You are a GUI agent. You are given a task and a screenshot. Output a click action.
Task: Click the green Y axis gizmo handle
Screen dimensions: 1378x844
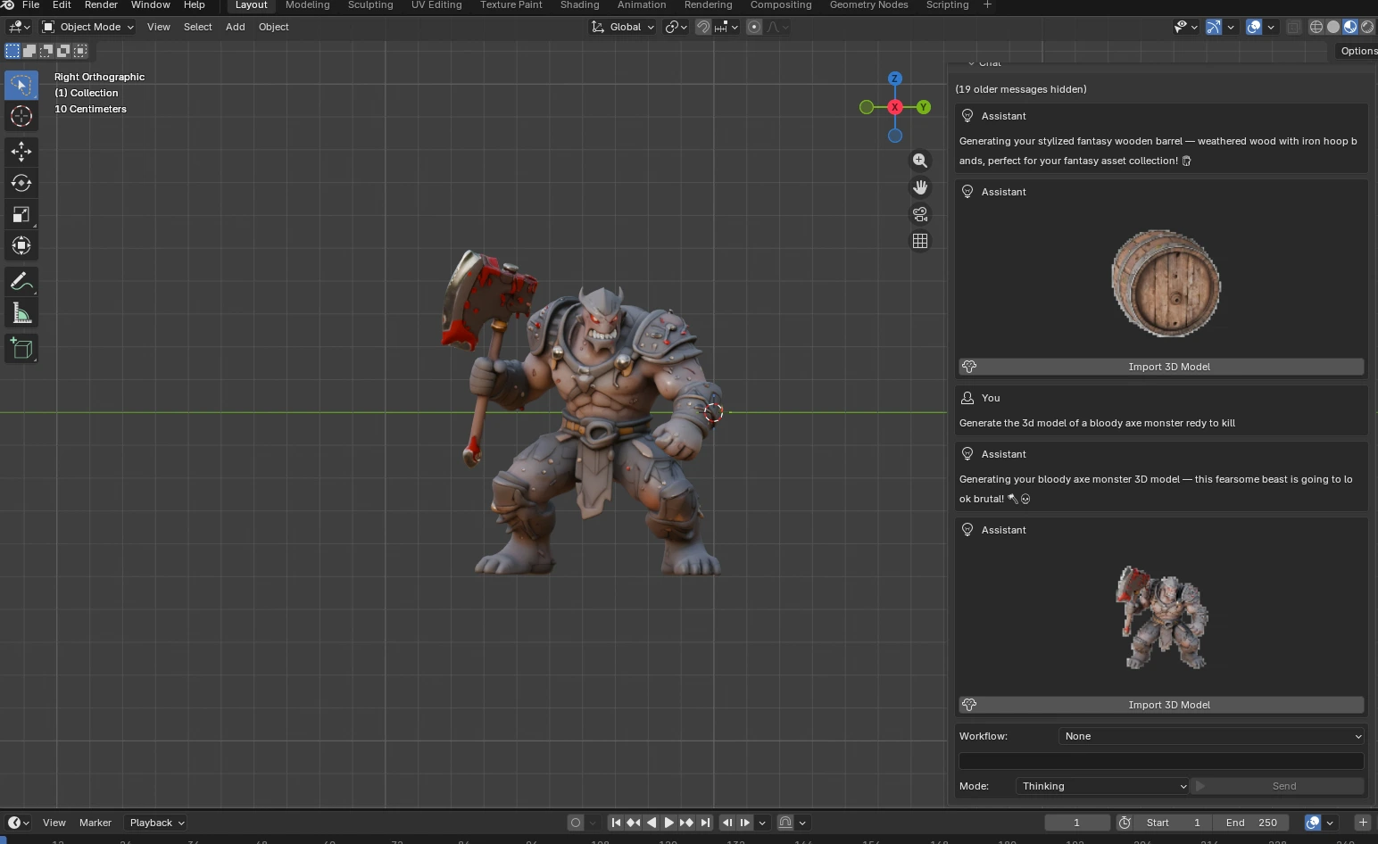[924, 107]
